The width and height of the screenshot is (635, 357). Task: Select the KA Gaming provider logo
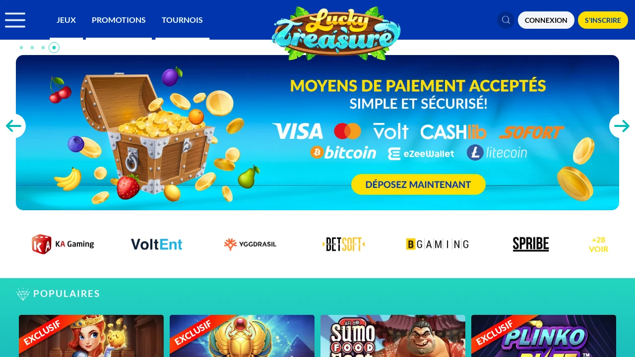(63, 244)
